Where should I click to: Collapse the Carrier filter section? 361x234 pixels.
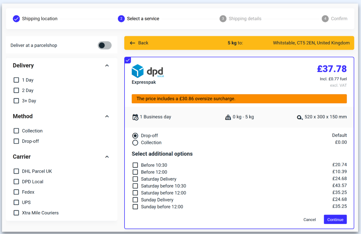[107, 157]
